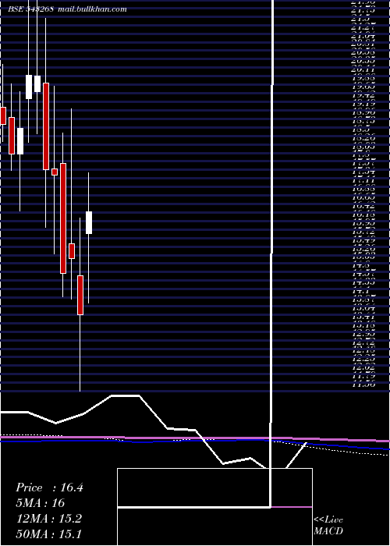The image size is (390, 546).
Task: Select the smallest red candlestick body
Action: (x=55, y=172)
